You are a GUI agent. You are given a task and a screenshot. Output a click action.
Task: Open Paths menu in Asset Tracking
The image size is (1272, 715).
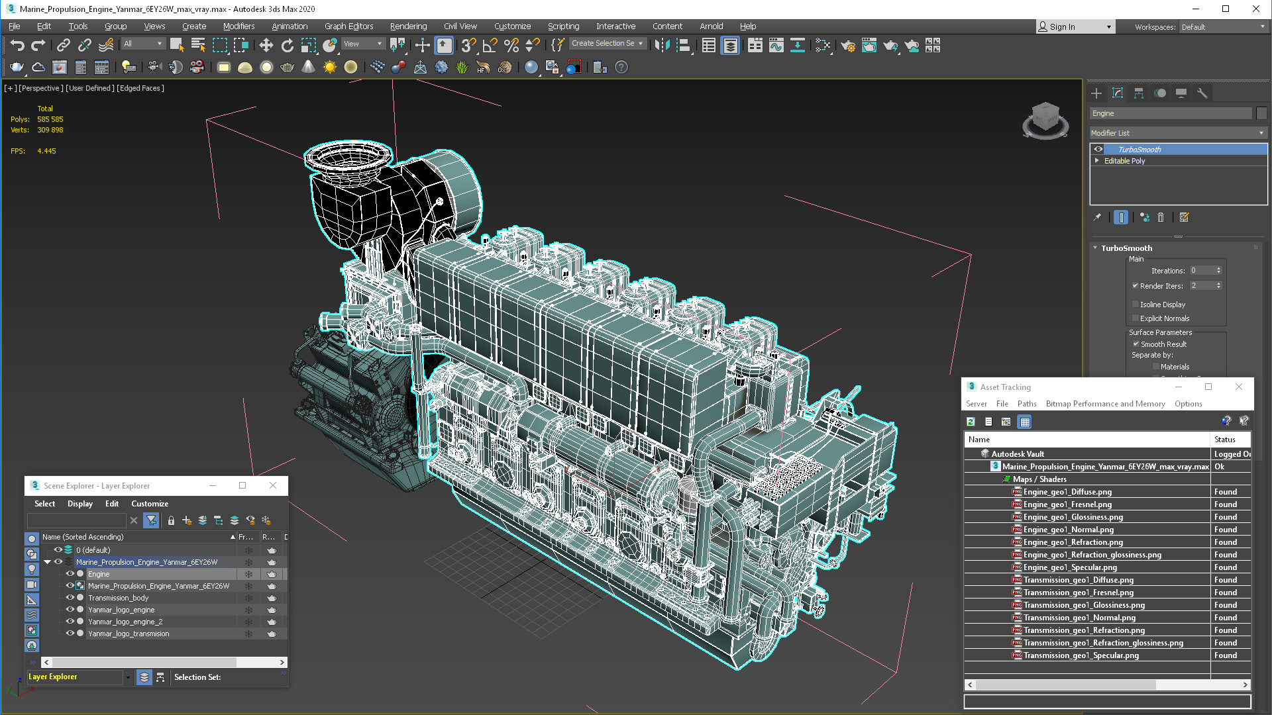[x=1027, y=404]
